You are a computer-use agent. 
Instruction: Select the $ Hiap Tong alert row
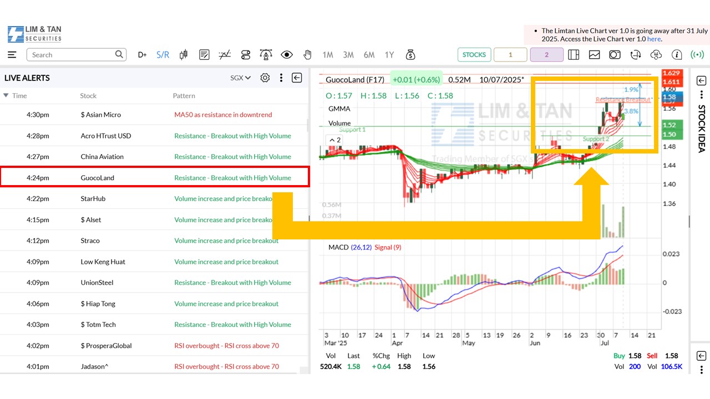(x=154, y=304)
